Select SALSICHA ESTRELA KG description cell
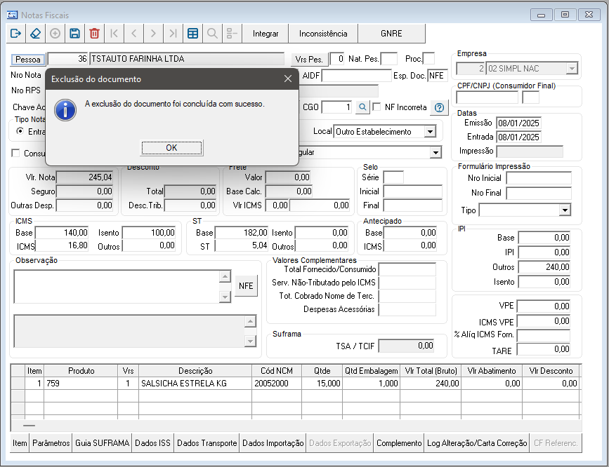Image resolution: width=609 pixels, height=467 pixels. coord(195,384)
